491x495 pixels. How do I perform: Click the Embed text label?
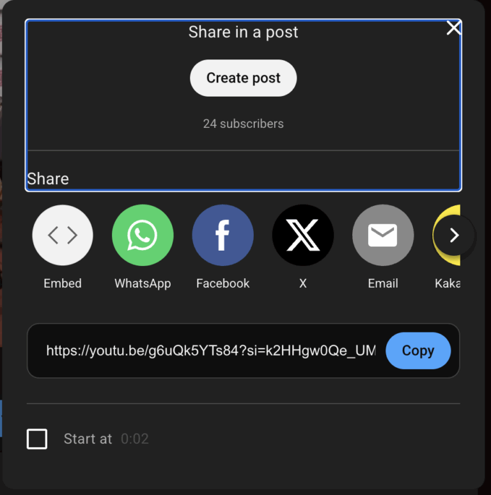point(63,283)
